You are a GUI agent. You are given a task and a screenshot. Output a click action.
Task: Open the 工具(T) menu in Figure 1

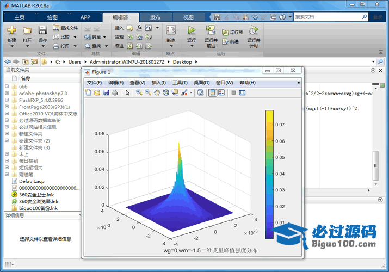[x=180, y=83]
